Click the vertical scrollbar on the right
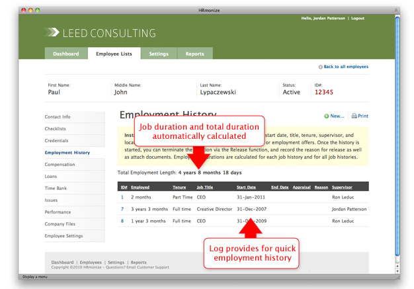This screenshot has width=414, height=289. pyautogui.click(x=397, y=132)
